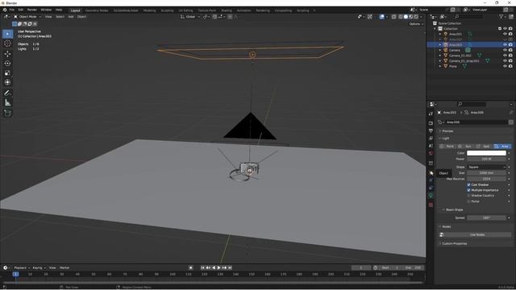Expand the Custom Properties panel
The width and height of the screenshot is (516, 290).
454,243
